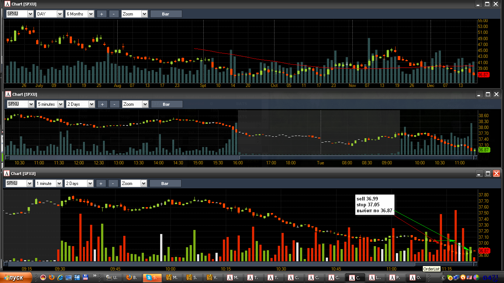This screenshot has height=283, width=504.
Task: Click the 36.87 price tag in 1-minute chart
Action: click(x=484, y=251)
